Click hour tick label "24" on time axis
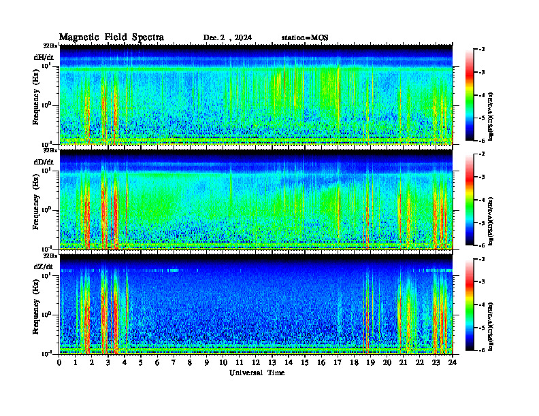 [453, 362]
